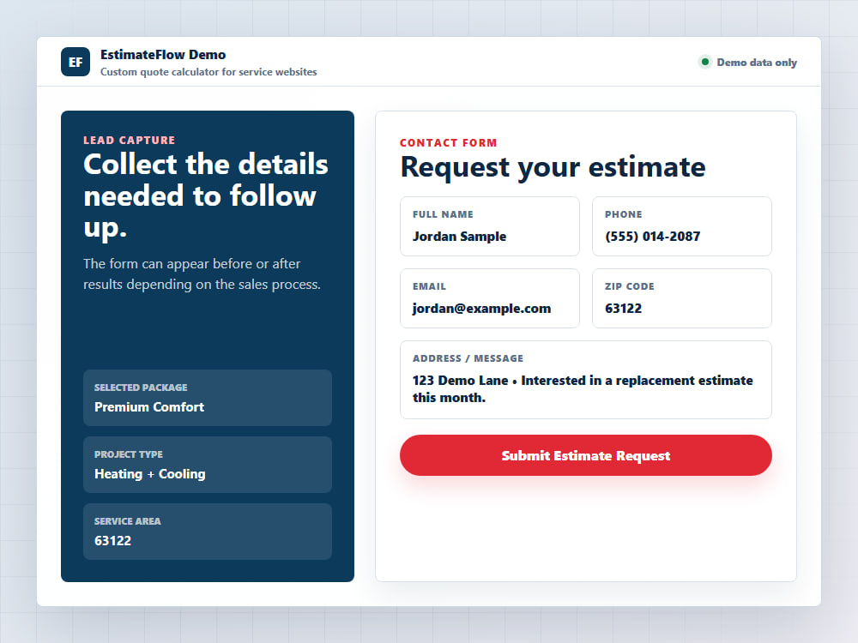This screenshot has height=643, width=858.
Task: Select the Heating + Cooling project type card
Action: (208, 465)
